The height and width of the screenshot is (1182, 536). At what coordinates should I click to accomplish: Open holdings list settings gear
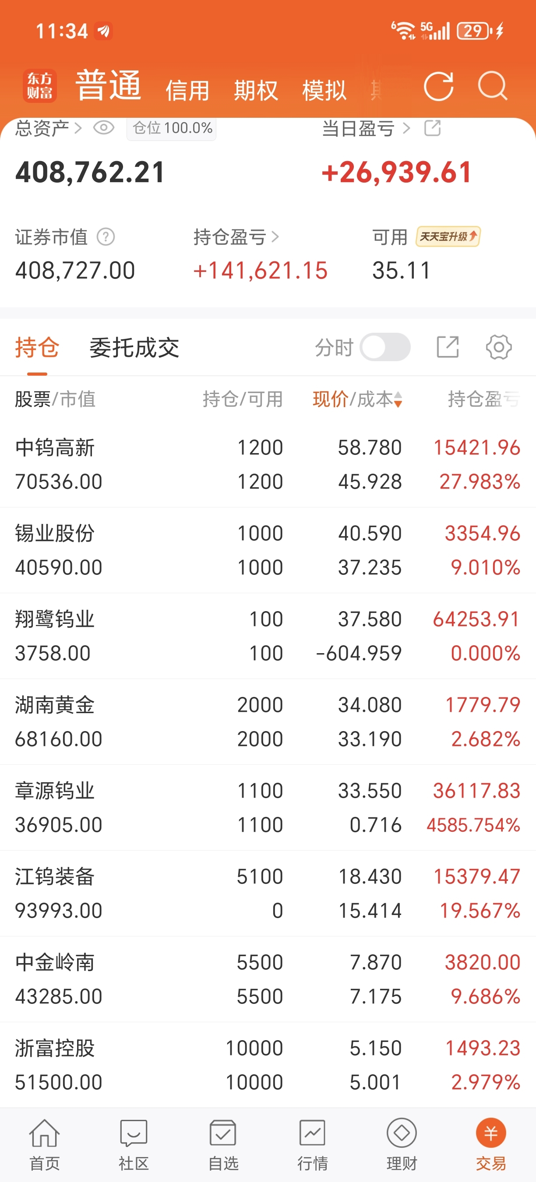coord(499,347)
